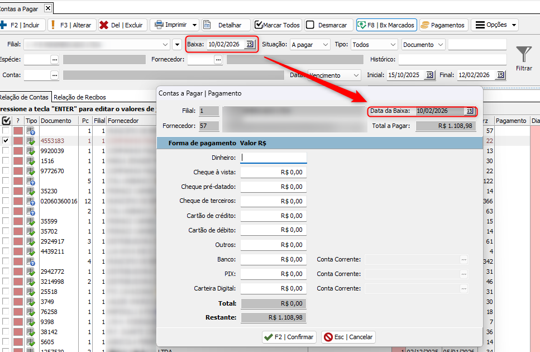Switch to Relação de Recibos tab

click(x=79, y=97)
